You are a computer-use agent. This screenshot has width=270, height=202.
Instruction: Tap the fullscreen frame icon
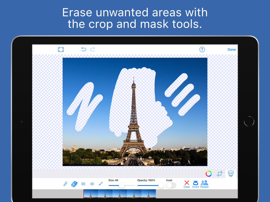pyautogui.click(x=61, y=50)
